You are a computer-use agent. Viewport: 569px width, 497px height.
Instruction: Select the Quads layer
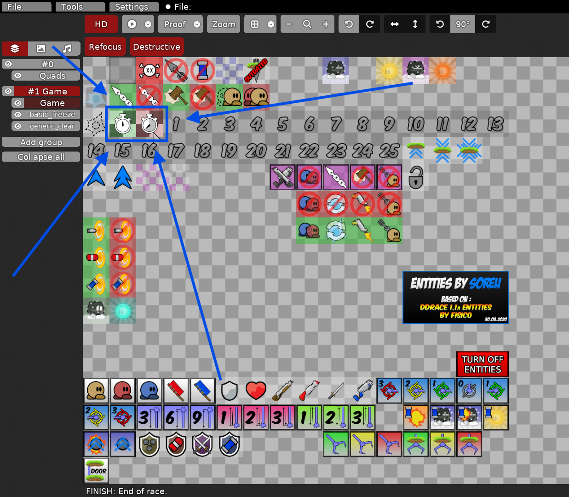(52, 76)
